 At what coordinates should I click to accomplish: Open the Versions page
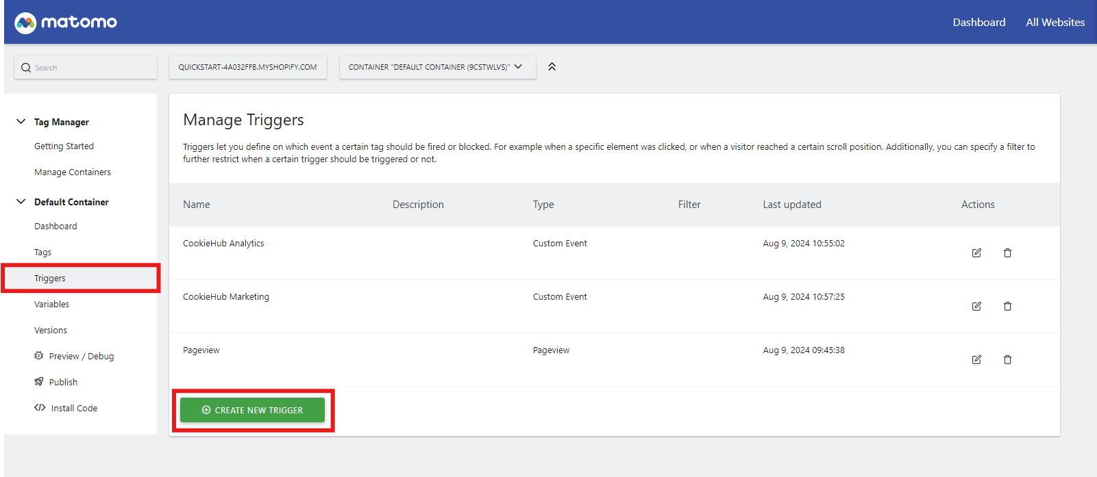(x=51, y=331)
